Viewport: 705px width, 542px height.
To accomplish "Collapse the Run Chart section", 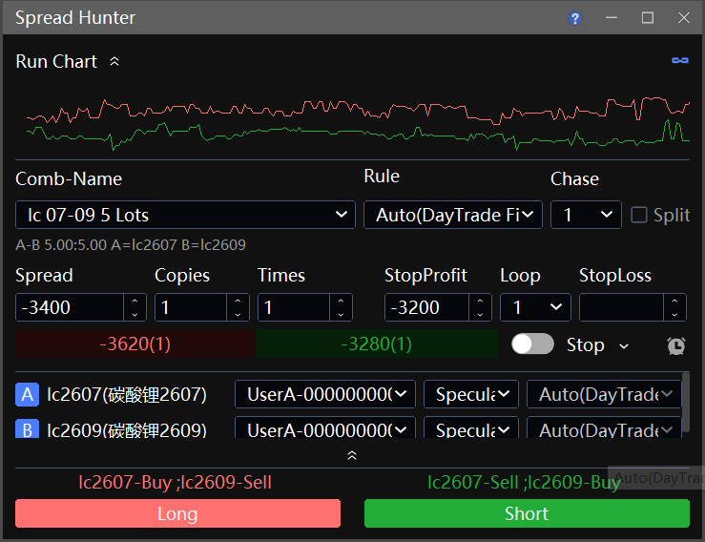I will (114, 61).
